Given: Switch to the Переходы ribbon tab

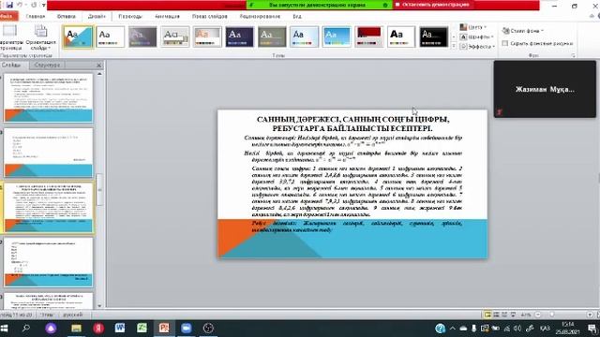Looking at the screenshot, I should 130,17.
